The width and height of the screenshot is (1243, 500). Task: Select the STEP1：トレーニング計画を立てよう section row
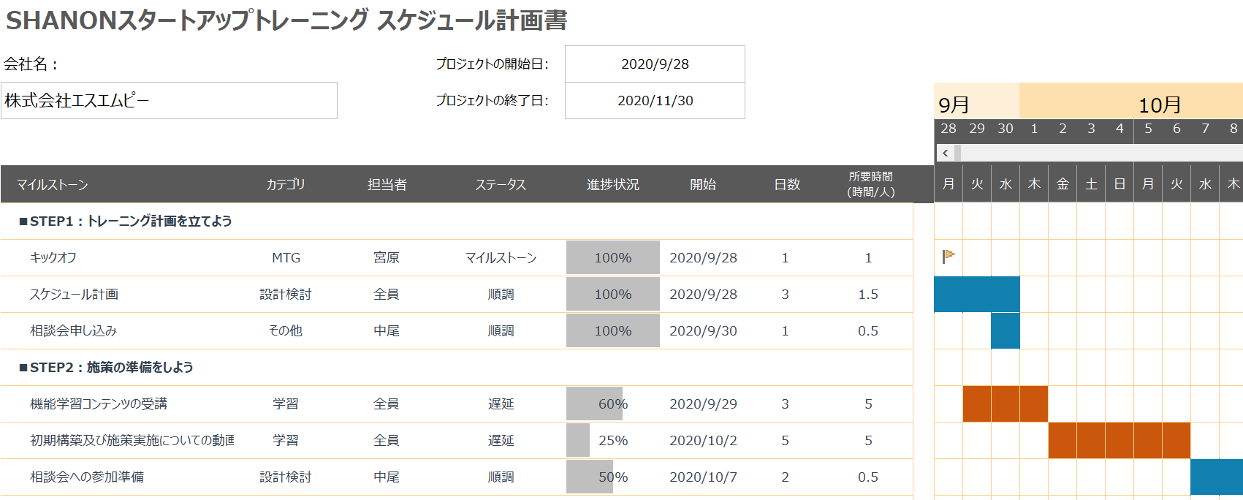click(x=457, y=221)
